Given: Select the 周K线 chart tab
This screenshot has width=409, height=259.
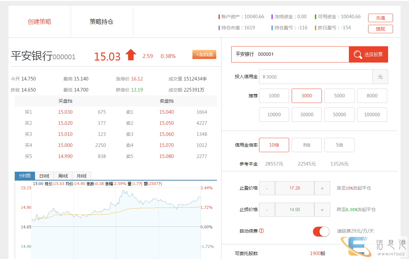Looking at the screenshot, I should coord(63,176).
